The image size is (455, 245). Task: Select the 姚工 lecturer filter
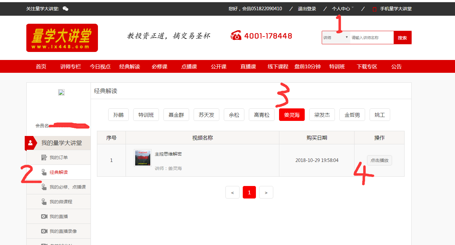[x=380, y=115]
